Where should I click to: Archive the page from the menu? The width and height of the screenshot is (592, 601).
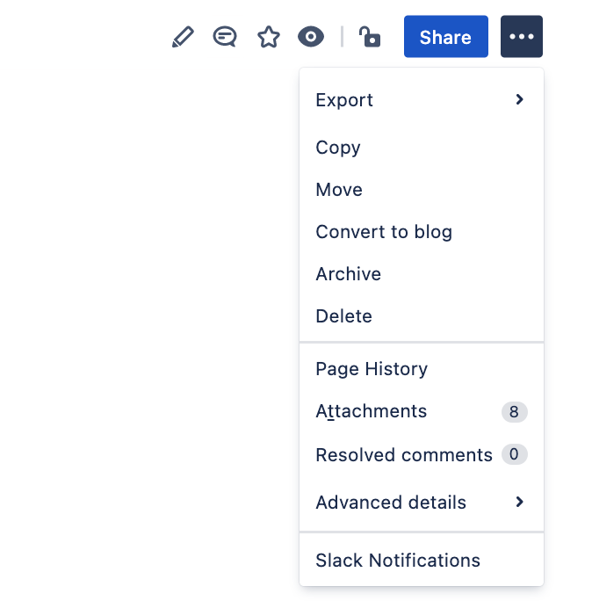[349, 274]
